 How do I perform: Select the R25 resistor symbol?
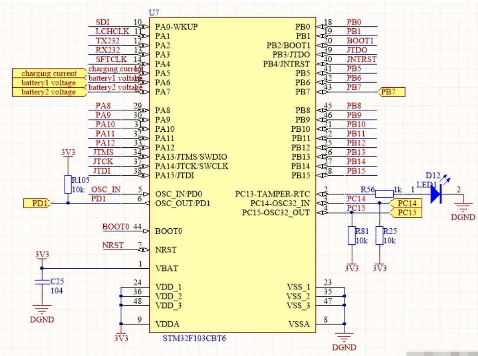click(x=379, y=236)
